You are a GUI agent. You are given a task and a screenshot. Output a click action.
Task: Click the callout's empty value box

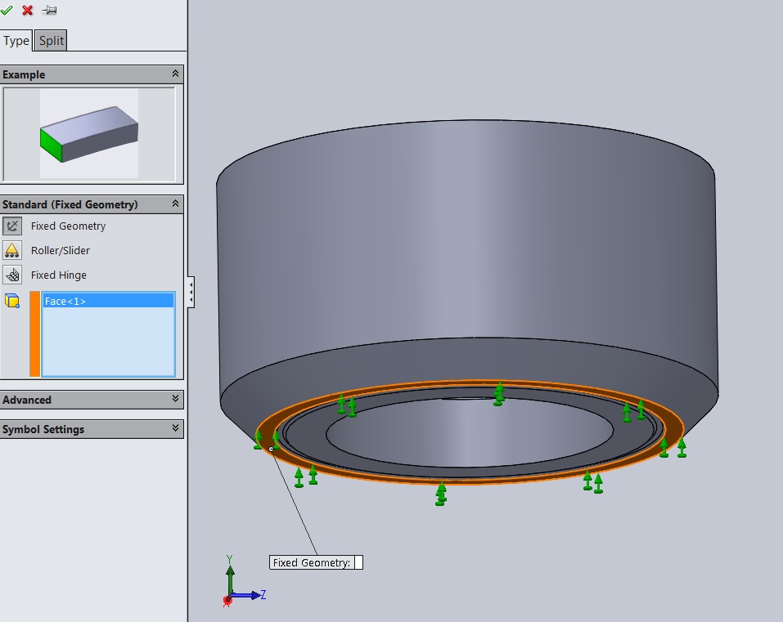tap(358, 562)
